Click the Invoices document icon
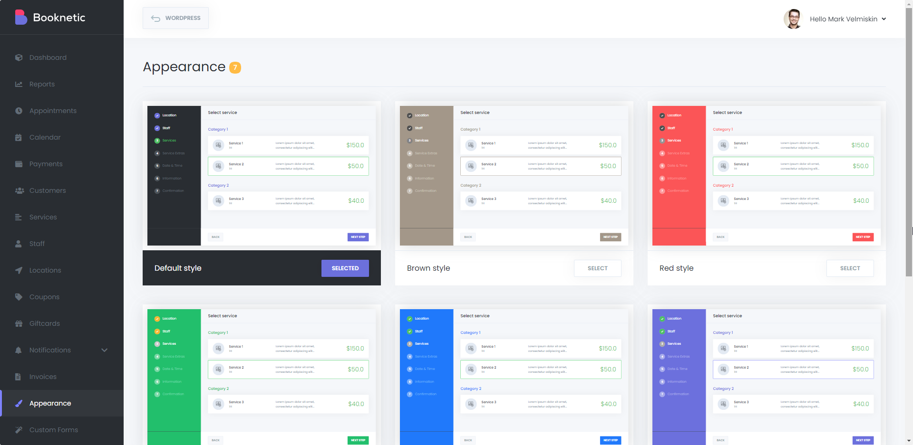This screenshot has height=445, width=913. tap(18, 377)
